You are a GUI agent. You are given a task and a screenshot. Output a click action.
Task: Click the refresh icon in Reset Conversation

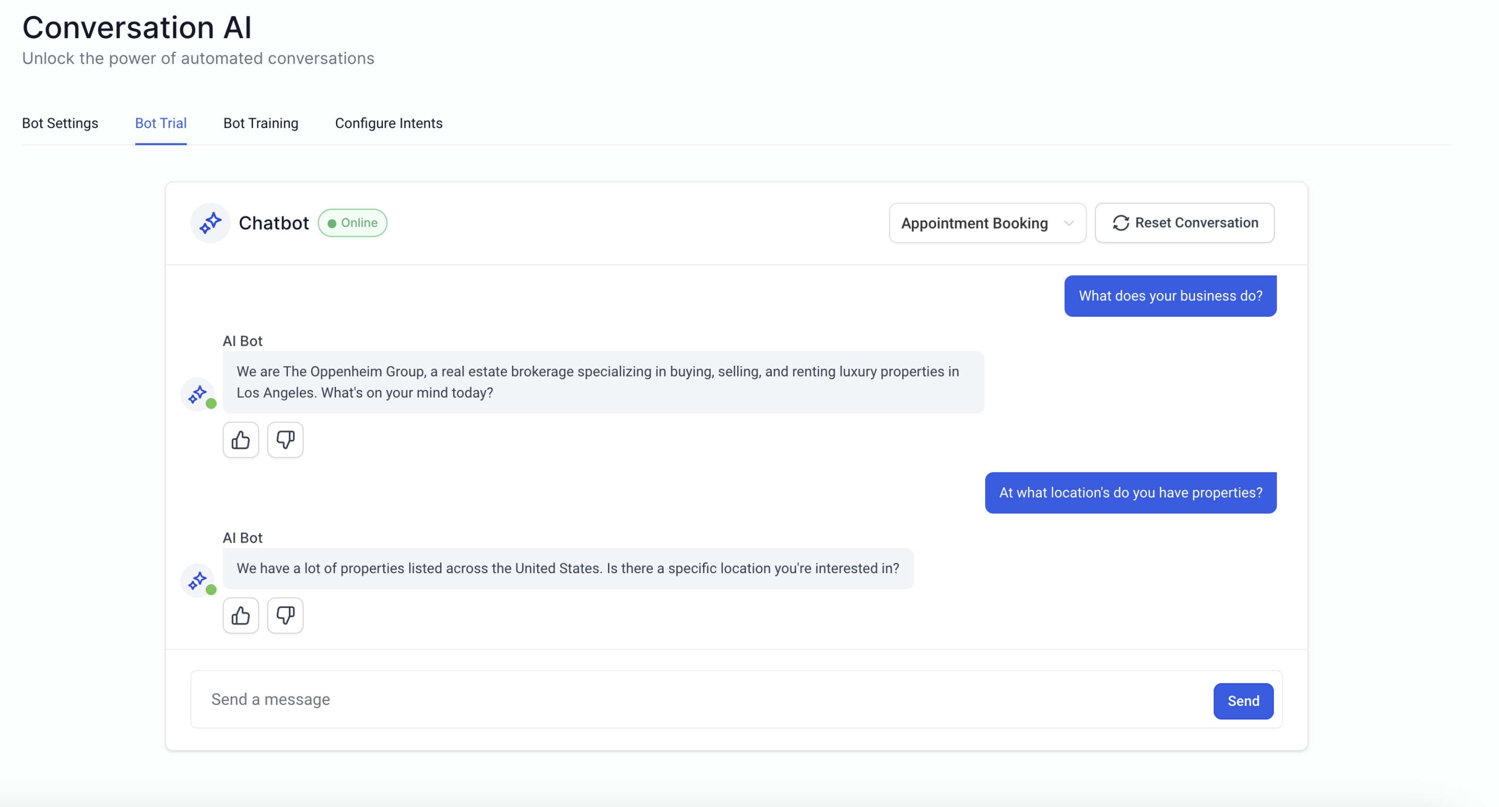pyautogui.click(x=1121, y=223)
